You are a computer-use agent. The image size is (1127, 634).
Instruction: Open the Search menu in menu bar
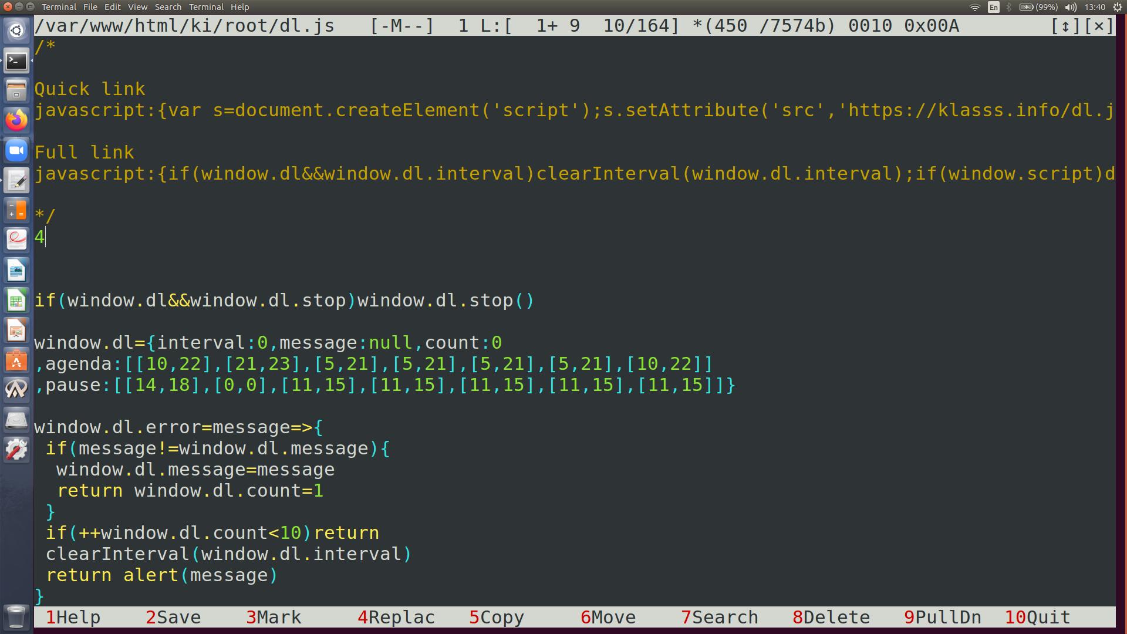pyautogui.click(x=168, y=7)
